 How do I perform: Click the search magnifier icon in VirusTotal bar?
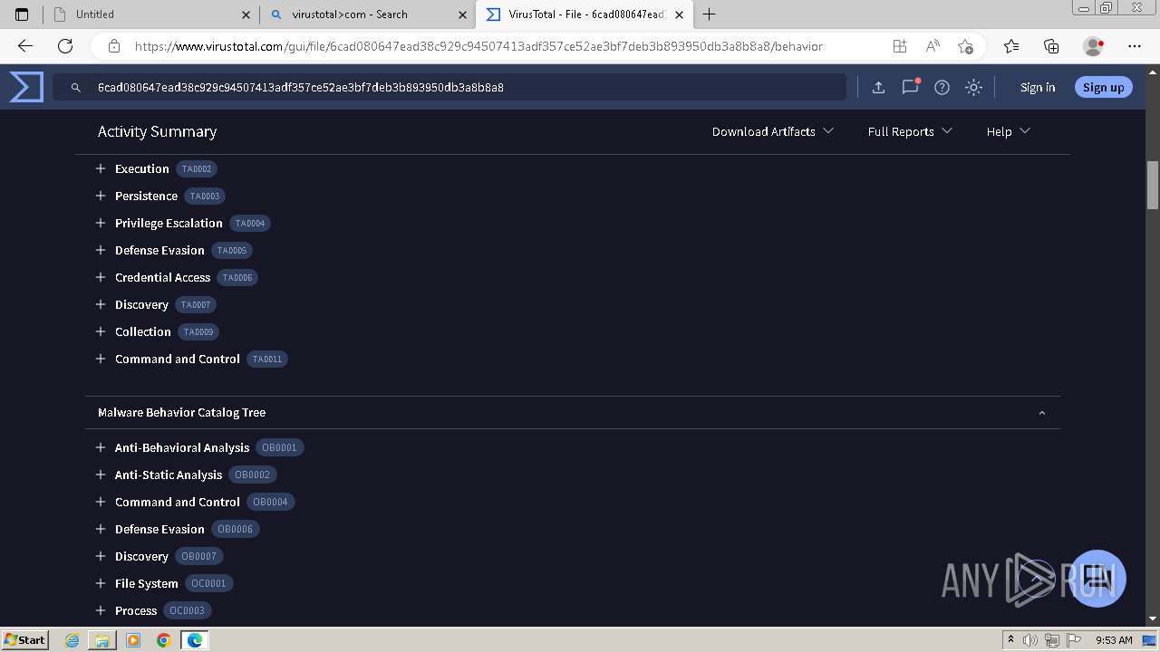point(76,87)
